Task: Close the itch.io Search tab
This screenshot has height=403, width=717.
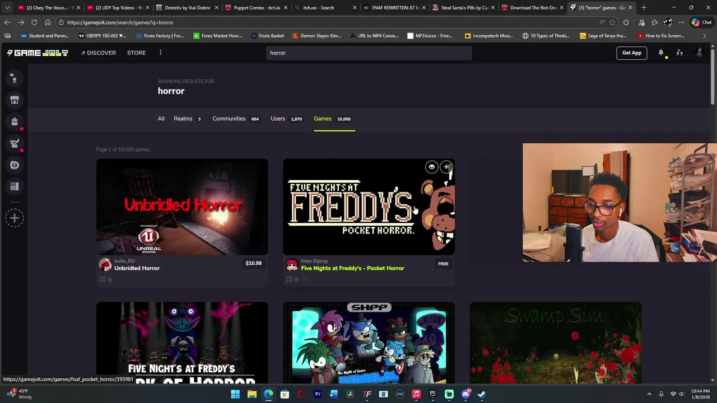Action: point(354,8)
